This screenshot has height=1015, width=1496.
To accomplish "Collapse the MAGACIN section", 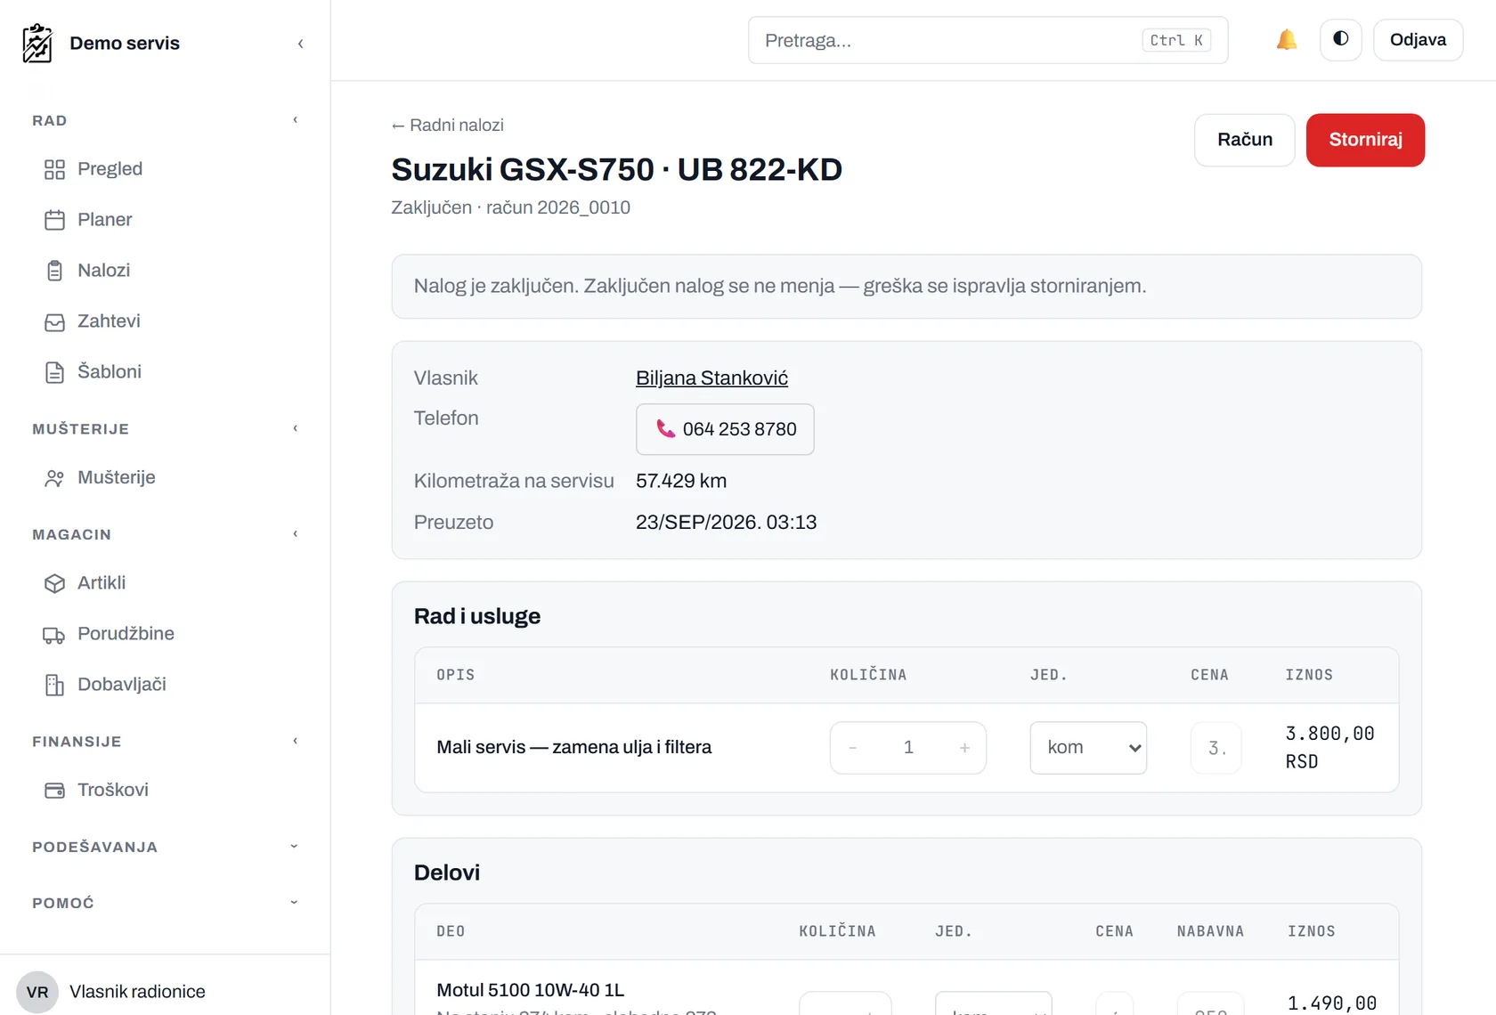I will coord(295,534).
